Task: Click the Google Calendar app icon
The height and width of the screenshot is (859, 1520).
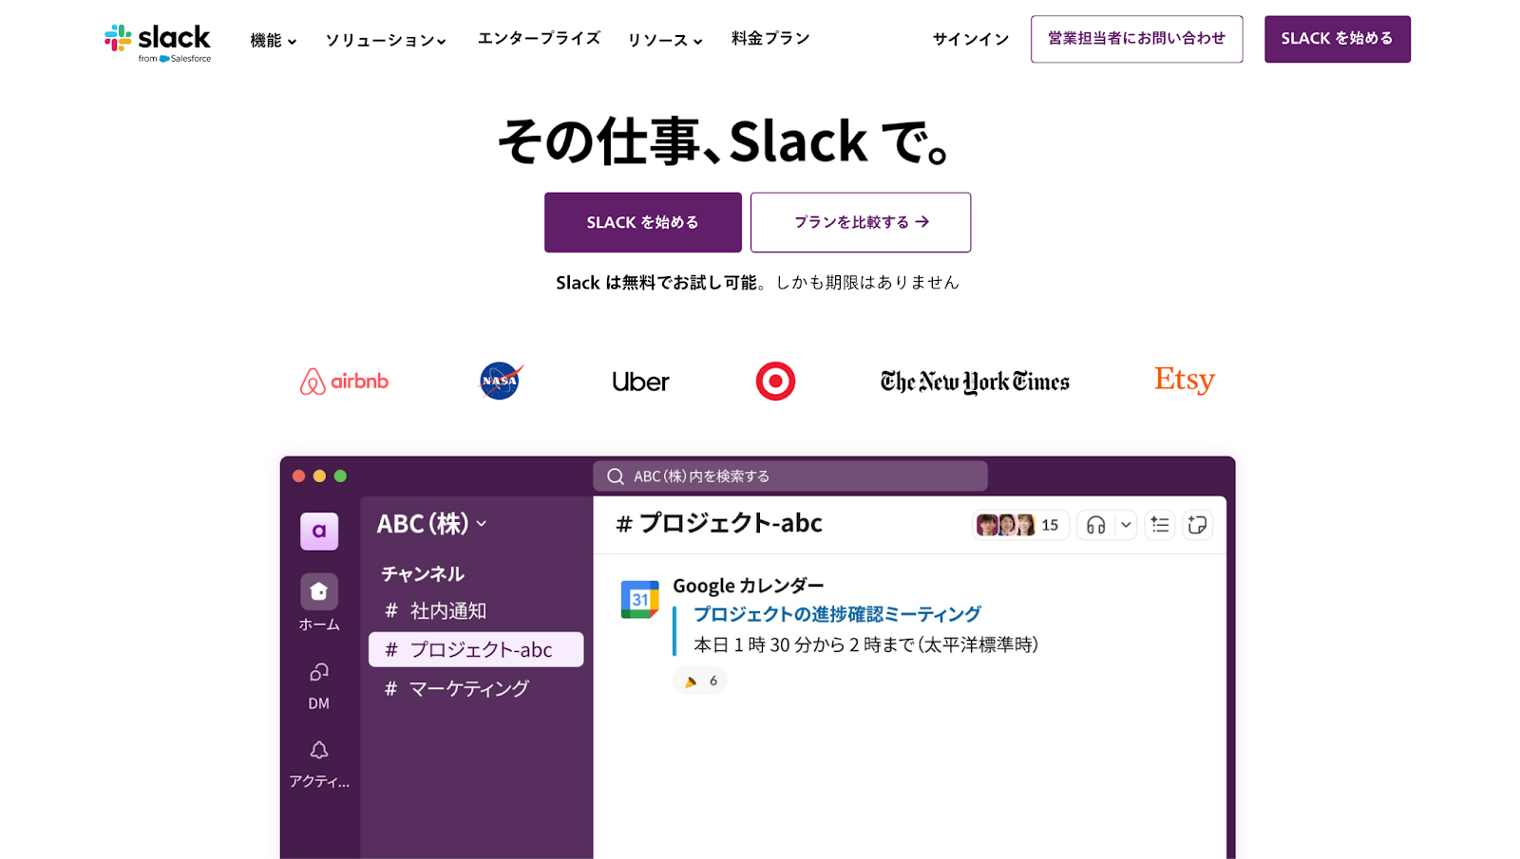Action: coord(639,600)
